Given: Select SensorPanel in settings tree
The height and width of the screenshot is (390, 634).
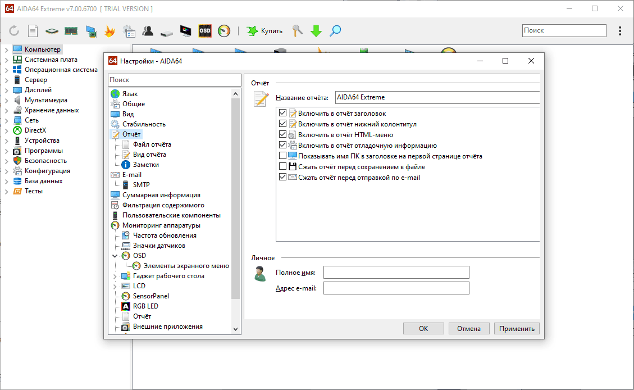Looking at the screenshot, I should click(151, 296).
